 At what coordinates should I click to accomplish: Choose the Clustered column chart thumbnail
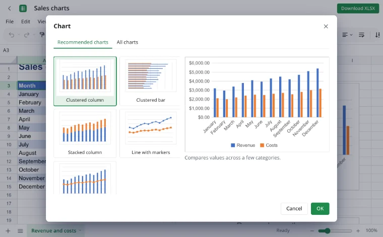coord(85,81)
